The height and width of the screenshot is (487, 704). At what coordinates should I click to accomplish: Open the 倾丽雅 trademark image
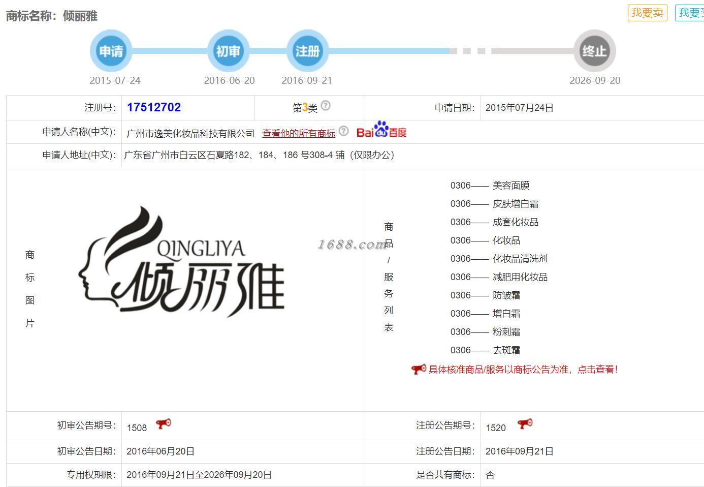point(181,262)
